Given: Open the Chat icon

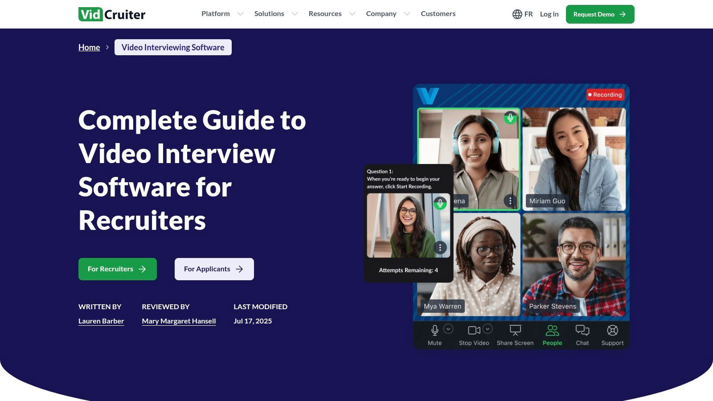Looking at the screenshot, I should (x=582, y=330).
